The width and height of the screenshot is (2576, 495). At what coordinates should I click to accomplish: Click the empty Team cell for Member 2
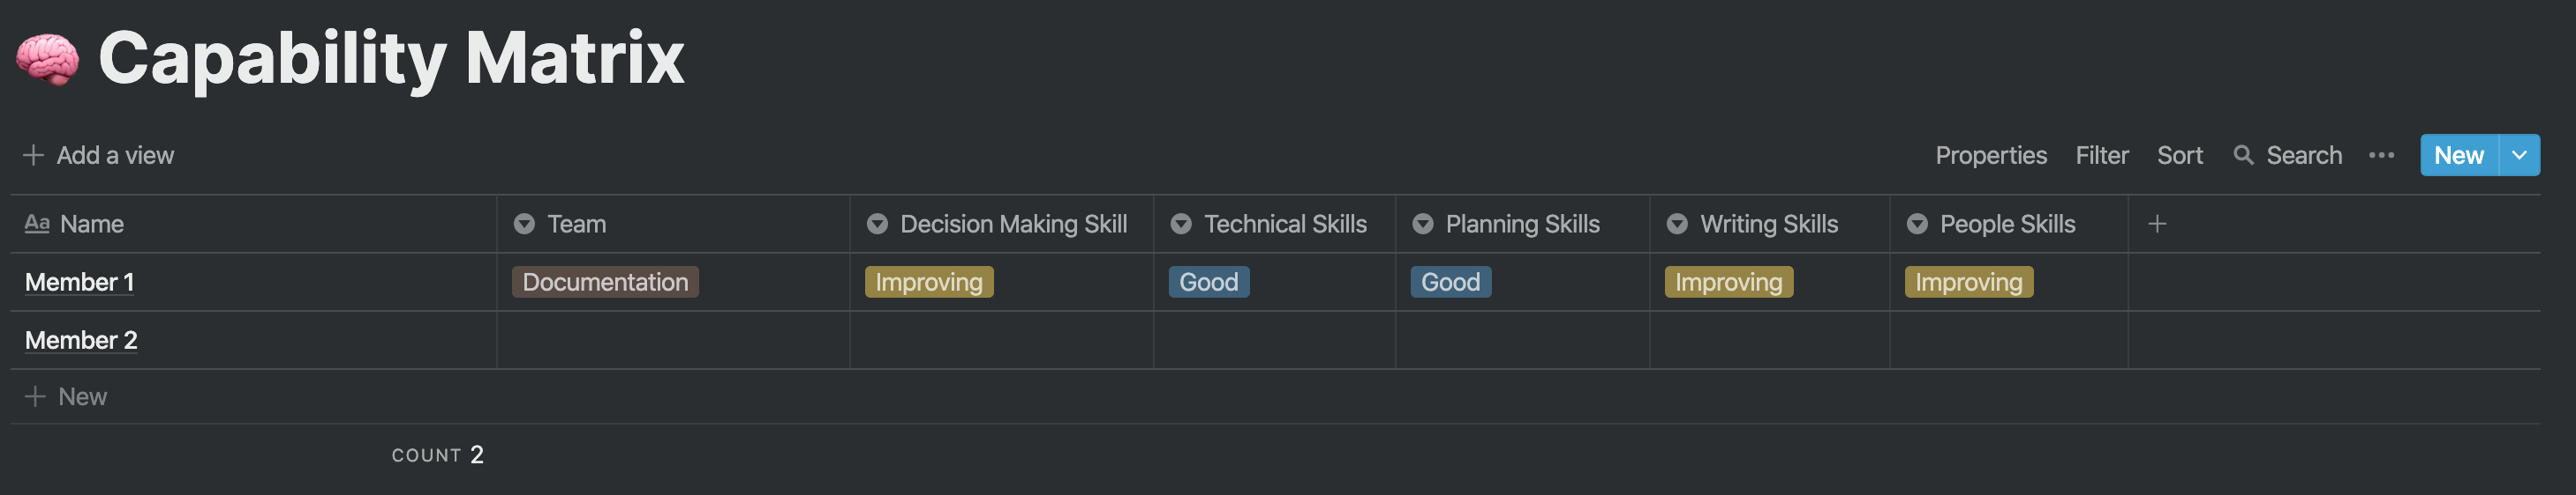pos(673,340)
